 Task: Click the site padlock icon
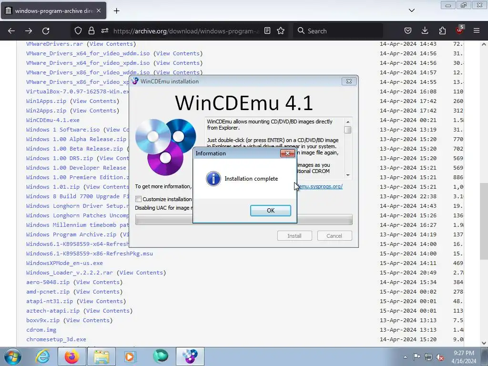click(x=91, y=30)
